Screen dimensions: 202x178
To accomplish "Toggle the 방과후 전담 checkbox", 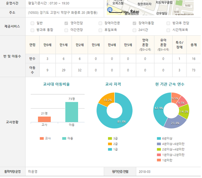I will point(168,23).
